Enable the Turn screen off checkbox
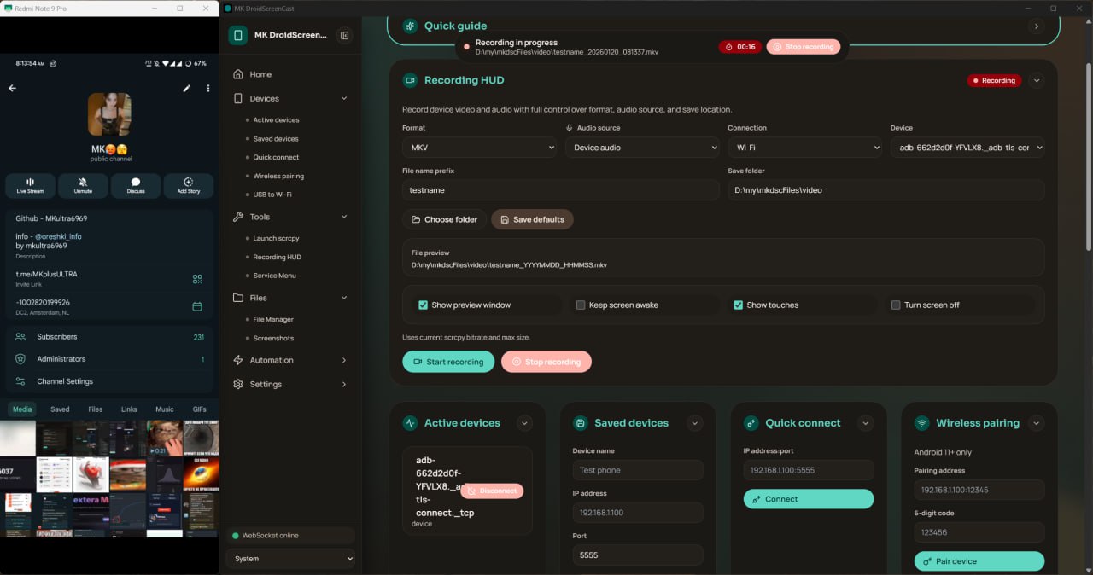This screenshot has height=575, width=1093. [896, 305]
